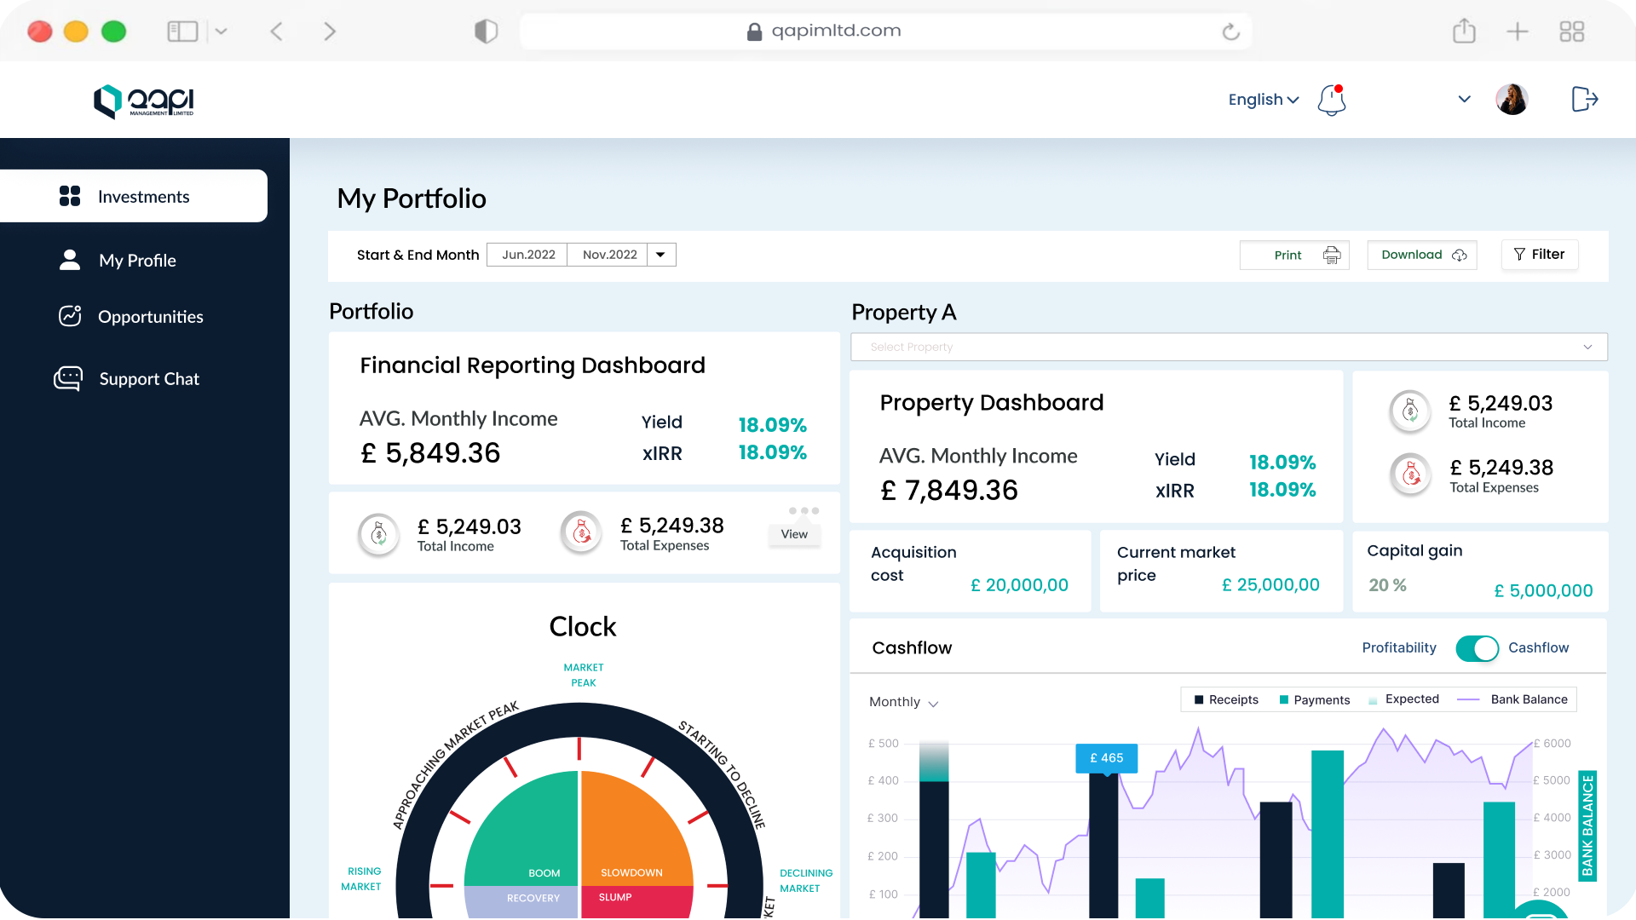This screenshot has height=920, width=1636.
Task: Click the browser back arrow
Action: 276,32
